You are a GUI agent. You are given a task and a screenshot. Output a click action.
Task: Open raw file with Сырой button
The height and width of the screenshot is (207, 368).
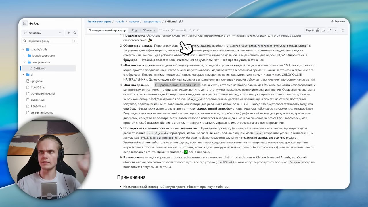pos(310,30)
